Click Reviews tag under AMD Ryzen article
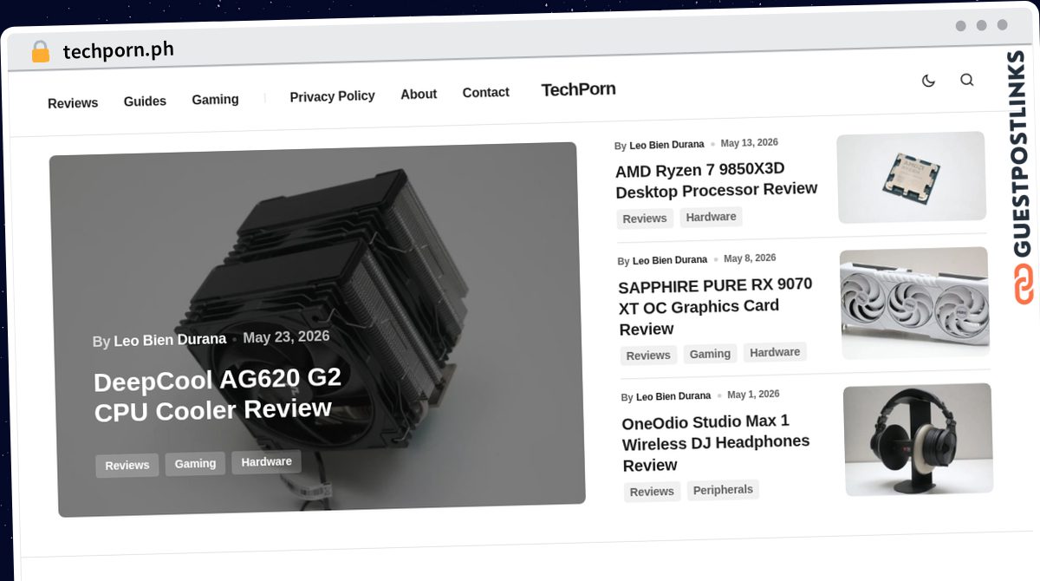Screen dimensions: 1040x581 pos(645,219)
